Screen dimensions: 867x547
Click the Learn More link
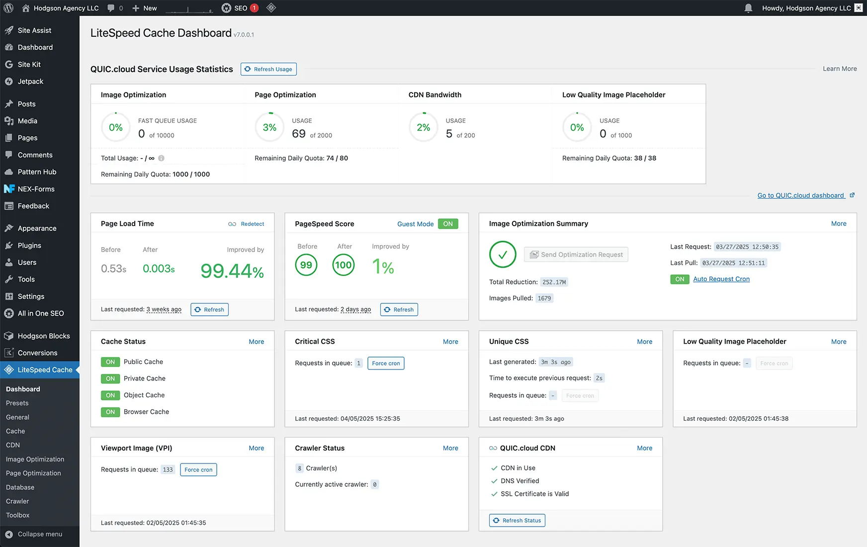click(840, 69)
